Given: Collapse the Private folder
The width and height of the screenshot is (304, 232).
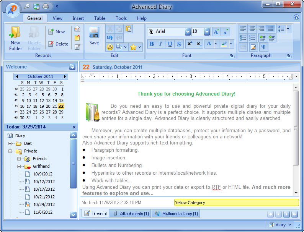Looking at the screenshot, I should (x=10, y=151).
